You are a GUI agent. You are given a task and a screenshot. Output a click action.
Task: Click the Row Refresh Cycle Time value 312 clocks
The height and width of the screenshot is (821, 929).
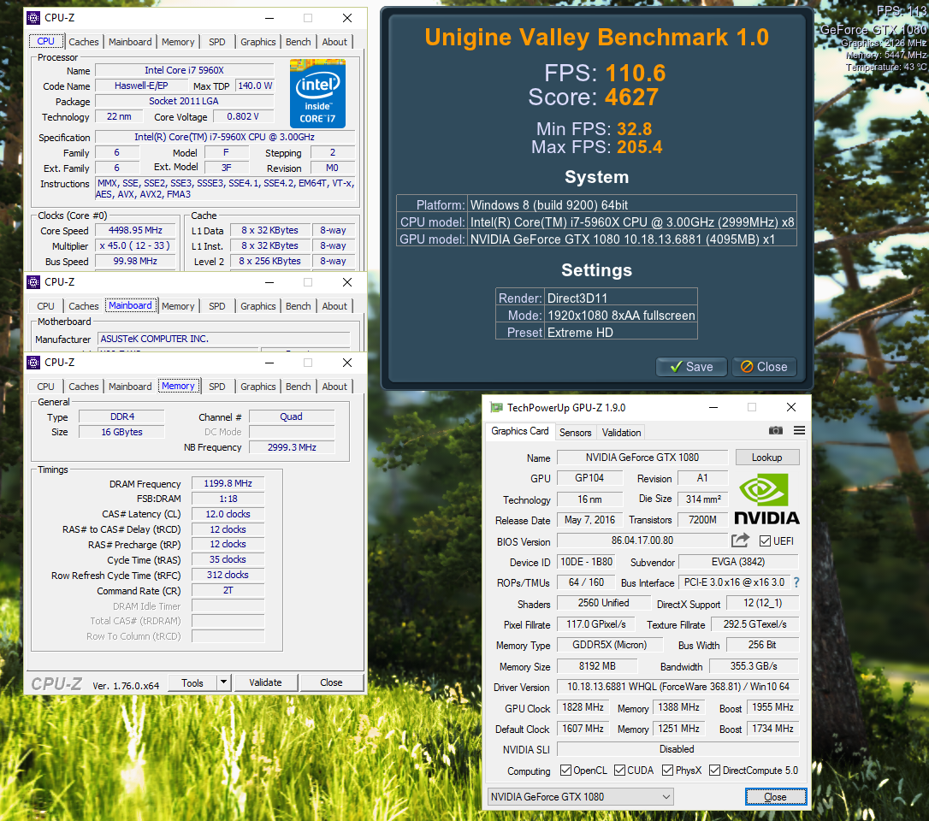tap(228, 576)
